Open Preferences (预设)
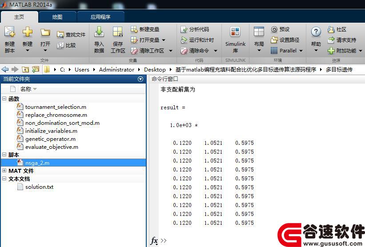Image resolution: width=365 pixels, height=247 pixels. click(x=280, y=29)
